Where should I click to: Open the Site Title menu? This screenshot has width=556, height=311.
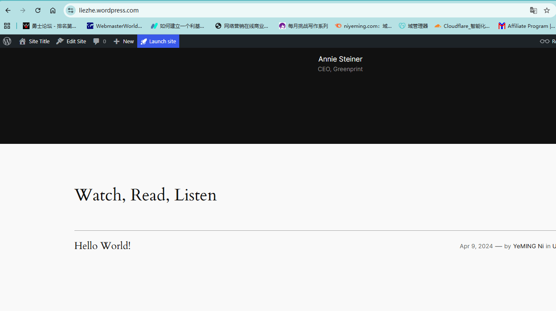tap(35, 41)
